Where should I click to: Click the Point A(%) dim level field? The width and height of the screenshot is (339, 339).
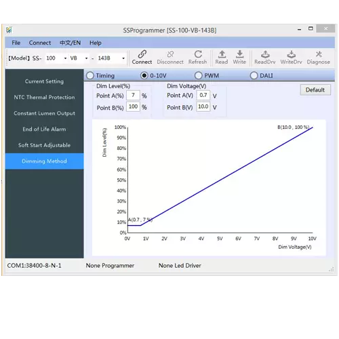click(x=133, y=95)
